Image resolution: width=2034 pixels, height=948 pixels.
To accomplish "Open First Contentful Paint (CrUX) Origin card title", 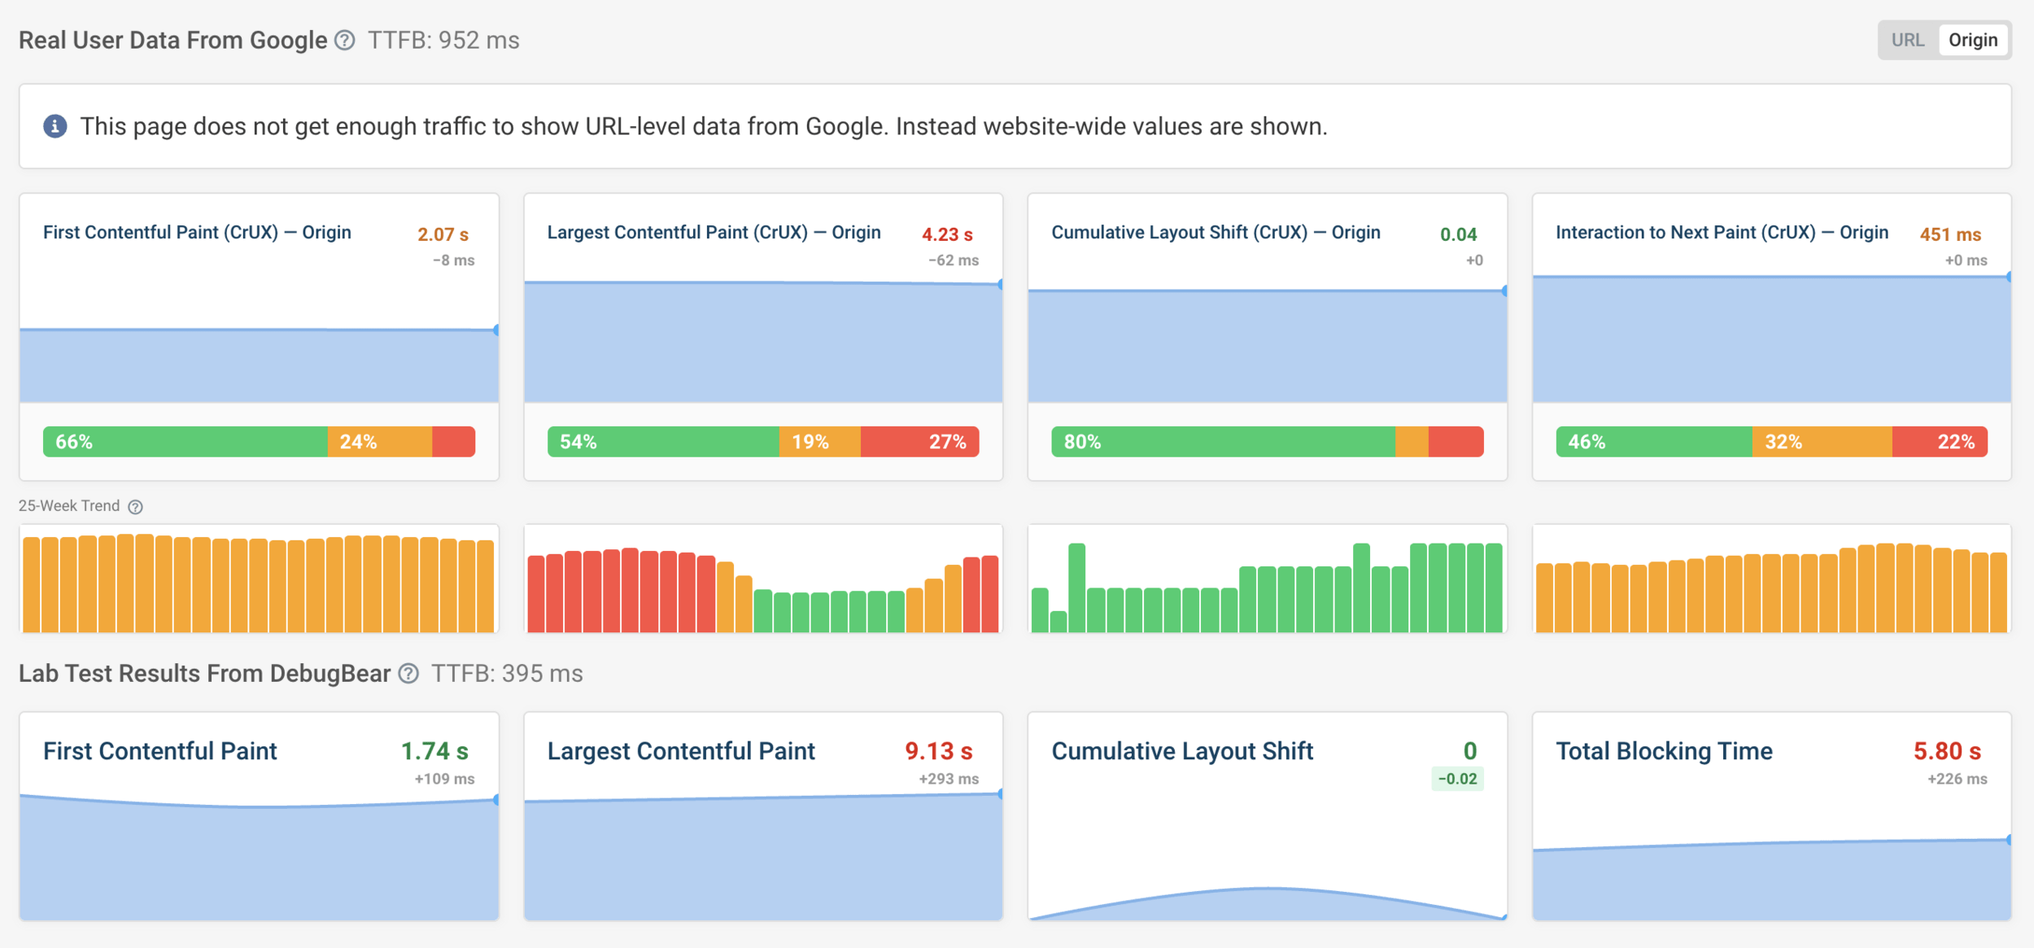I will point(197,233).
